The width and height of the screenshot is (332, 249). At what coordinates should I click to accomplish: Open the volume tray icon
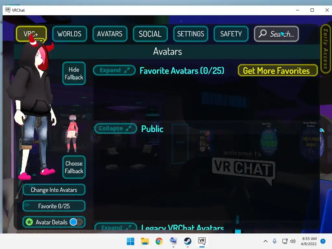(293, 241)
